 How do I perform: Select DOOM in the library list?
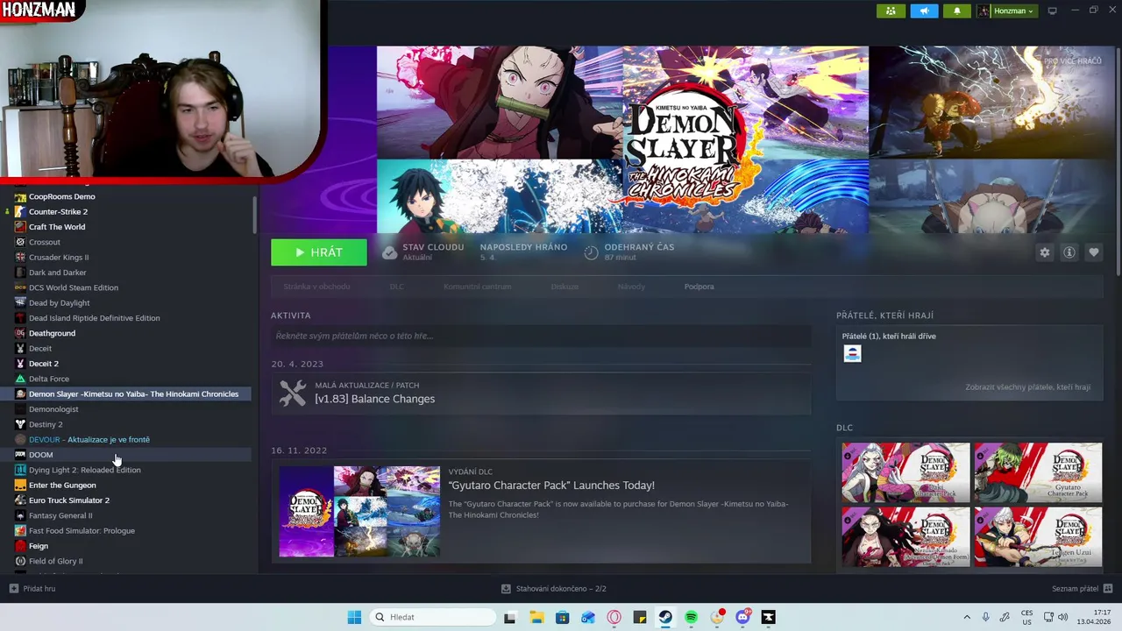click(40, 455)
